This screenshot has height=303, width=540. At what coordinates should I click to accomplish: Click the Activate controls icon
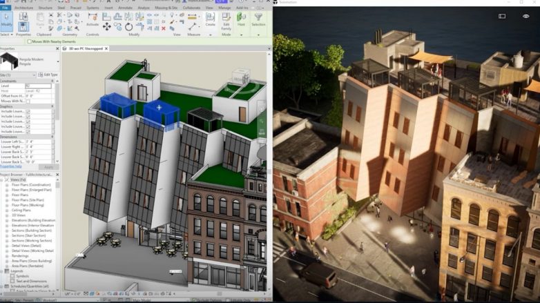coord(93,17)
